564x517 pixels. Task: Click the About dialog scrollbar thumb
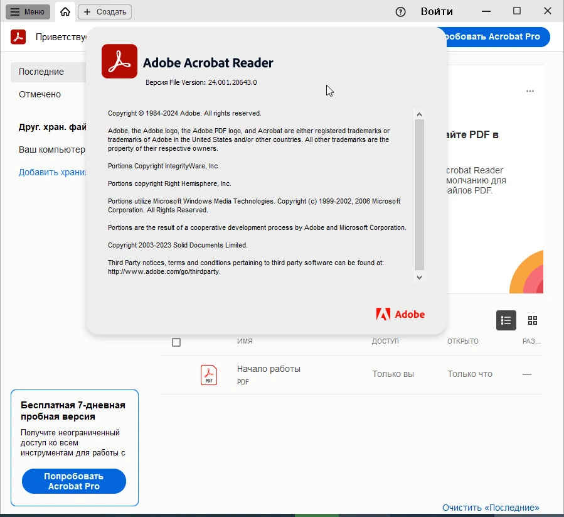(419, 195)
